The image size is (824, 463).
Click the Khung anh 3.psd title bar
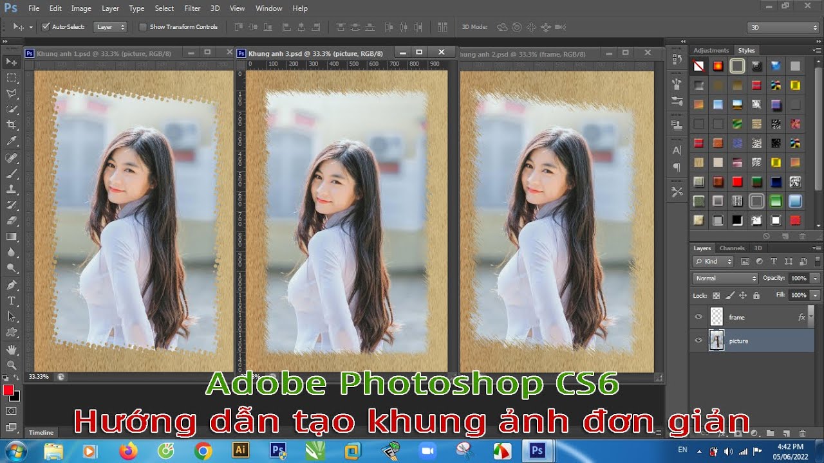point(348,53)
